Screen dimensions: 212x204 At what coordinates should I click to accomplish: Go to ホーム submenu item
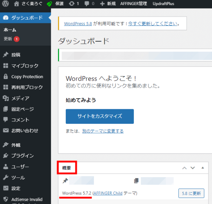coord(10,30)
